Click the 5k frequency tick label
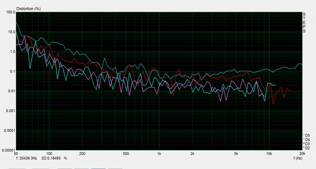 click(x=236, y=154)
